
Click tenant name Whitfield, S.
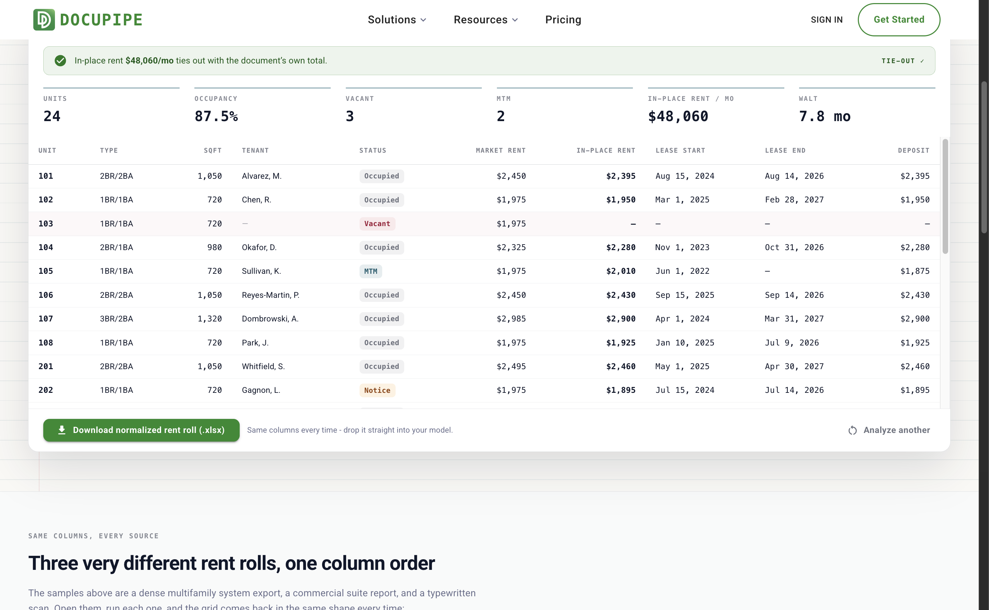(x=263, y=366)
